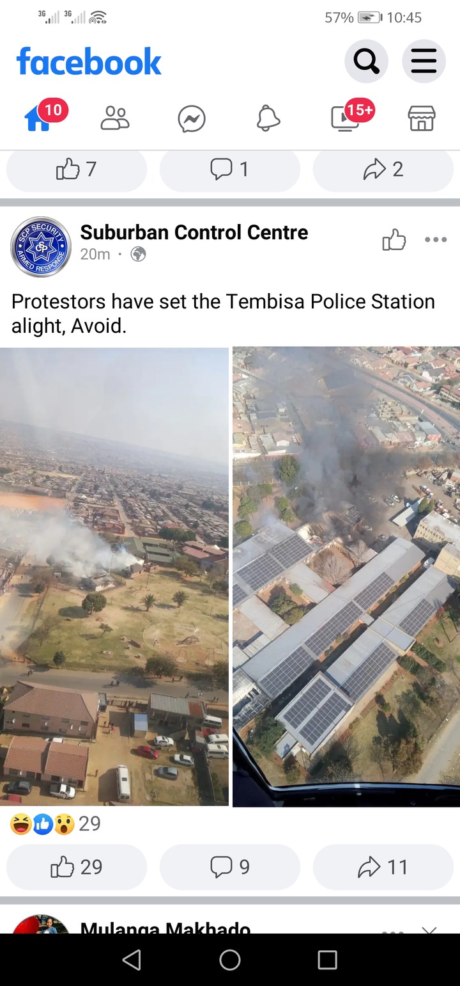Open Messenger chat icon
Image resolution: width=460 pixels, height=986 pixels.
pos(192,119)
